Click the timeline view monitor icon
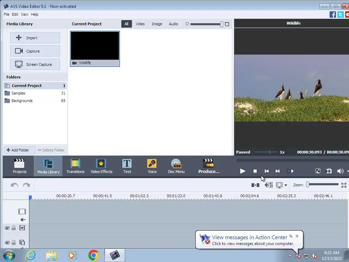 pos(279,185)
